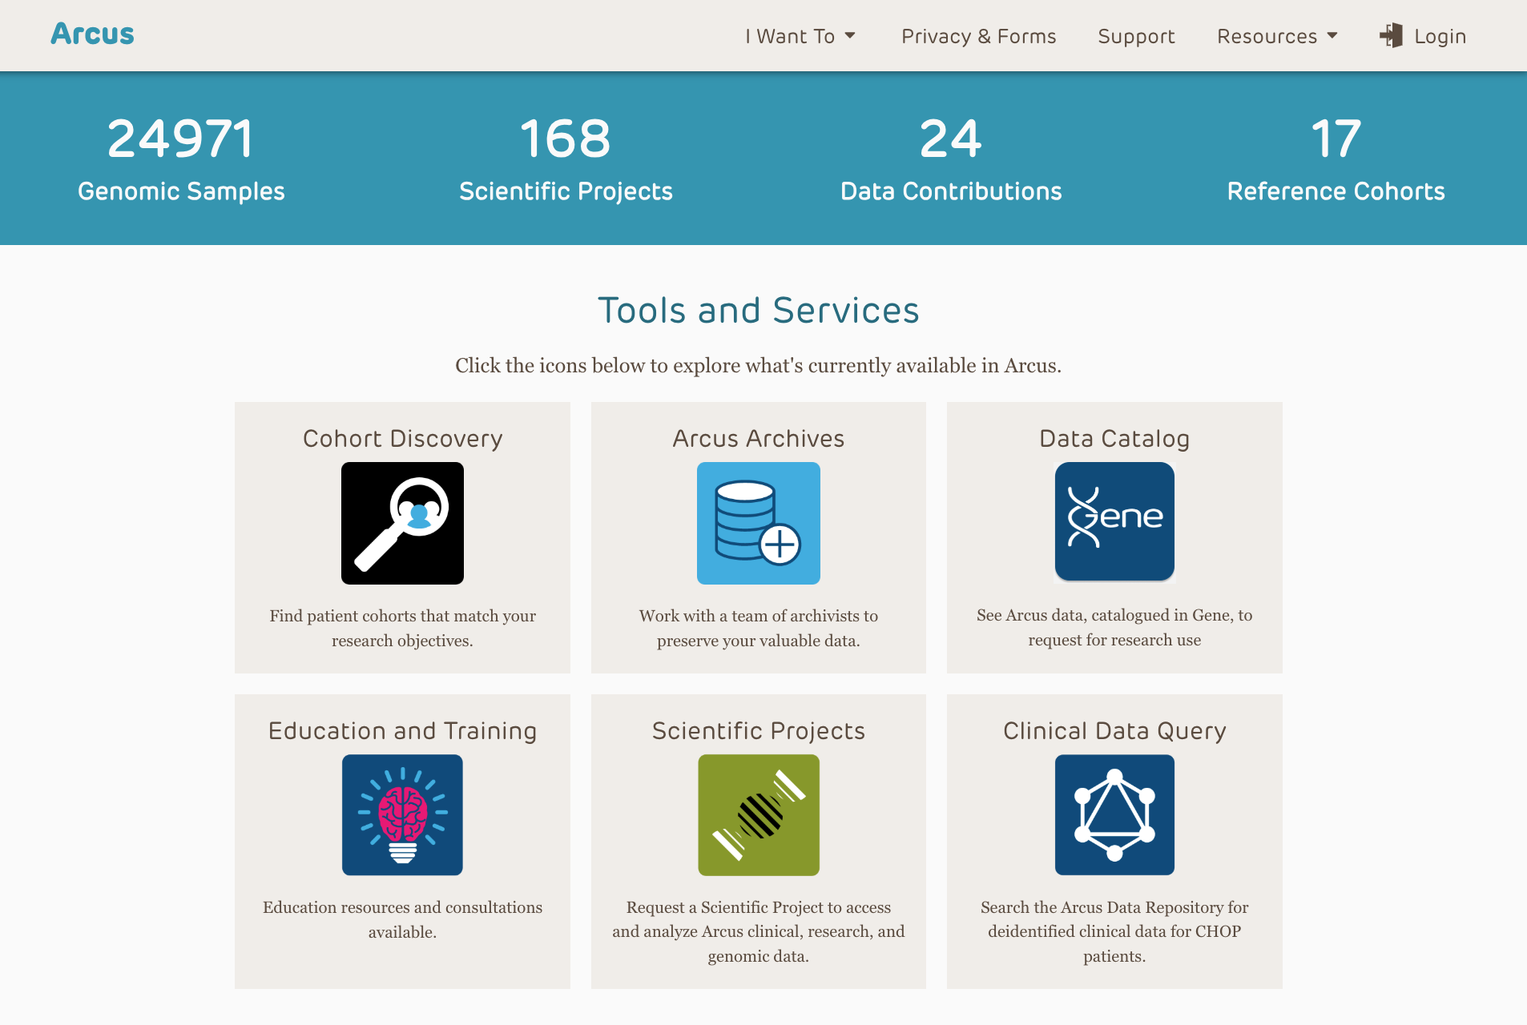This screenshot has width=1527, height=1025.
Task: Open the Clinical Data Query graph icon
Action: coord(1114,814)
